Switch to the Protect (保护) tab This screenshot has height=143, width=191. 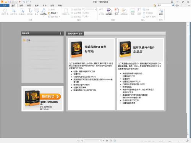click(x=44, y=5)
